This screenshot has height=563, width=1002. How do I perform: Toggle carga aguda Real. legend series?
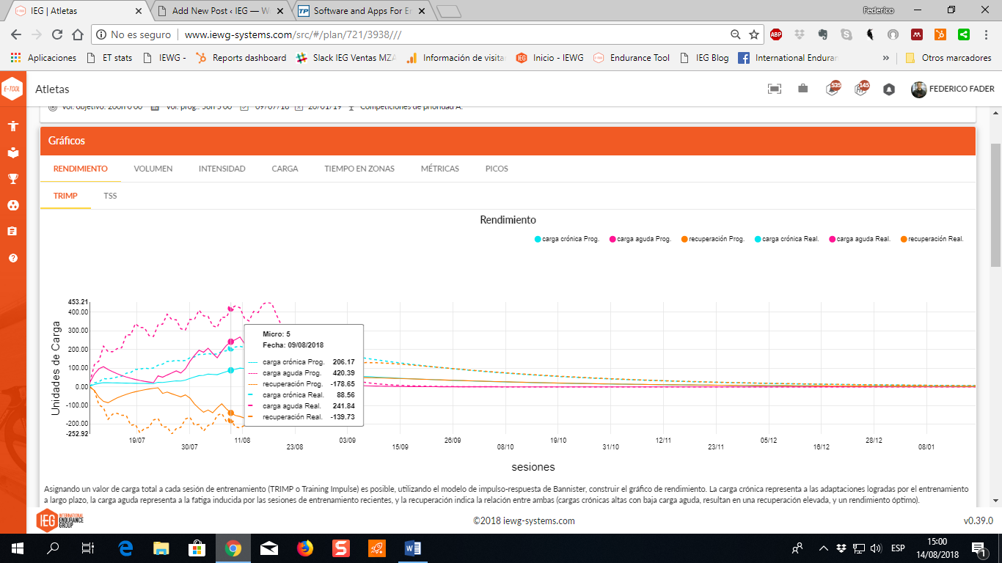[860, 239]
